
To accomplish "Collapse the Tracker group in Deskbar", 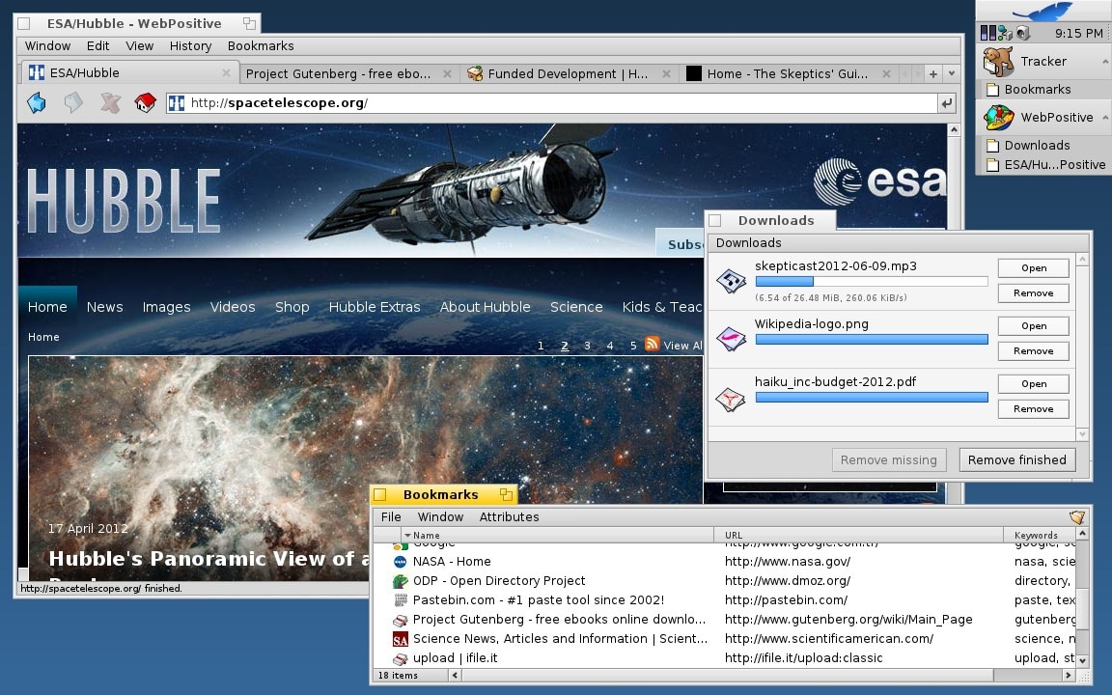I will tap(1103, 61).
